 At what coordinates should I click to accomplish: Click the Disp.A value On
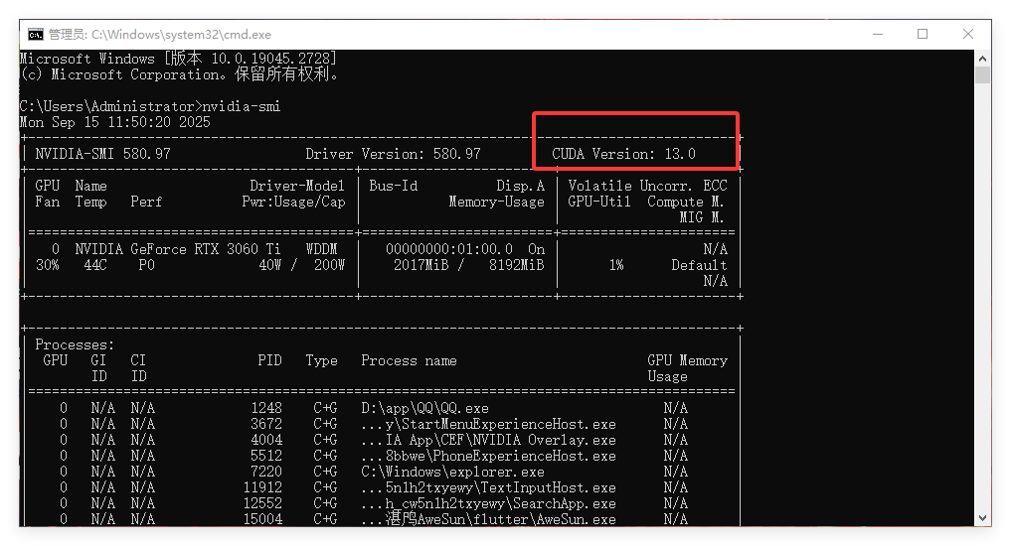click(x=537, y=249)
